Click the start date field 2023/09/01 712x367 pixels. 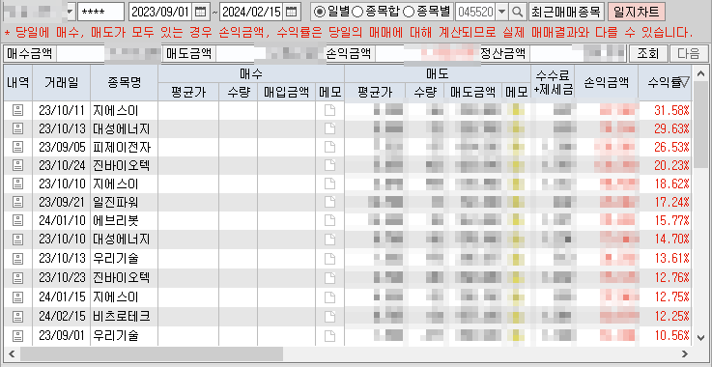160,12
